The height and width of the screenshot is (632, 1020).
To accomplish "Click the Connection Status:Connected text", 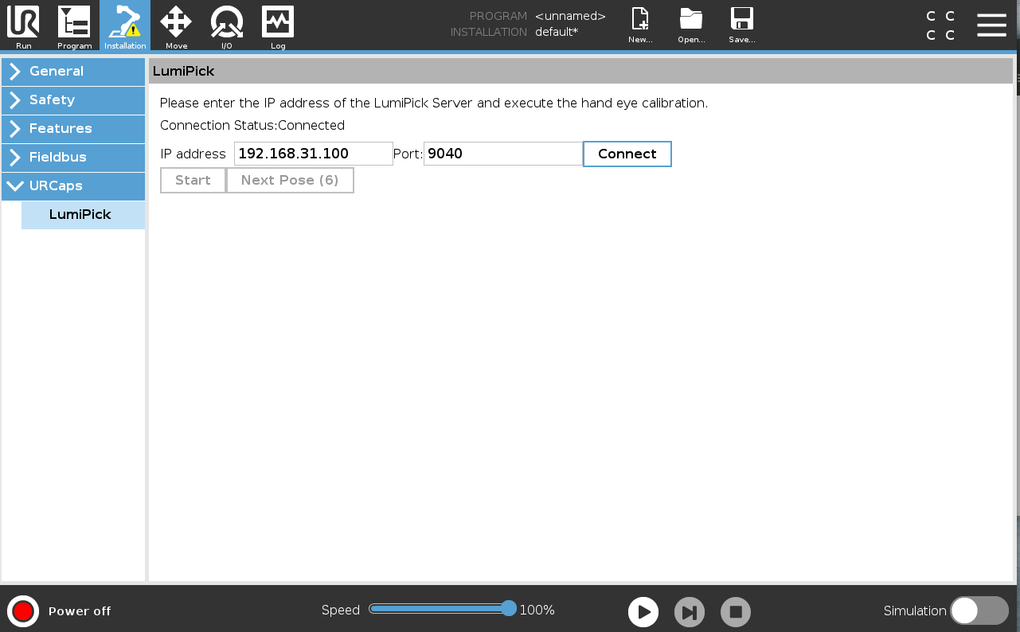I will click(252, 126).
